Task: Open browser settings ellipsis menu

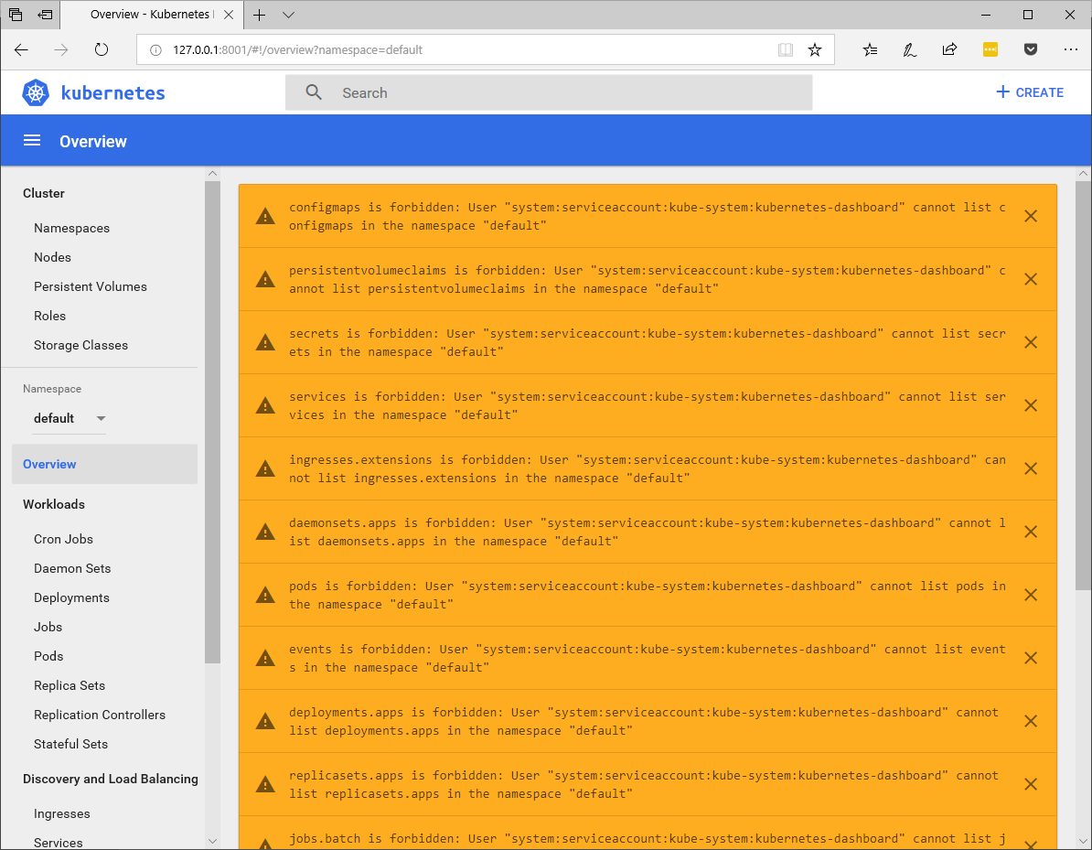Action: tap(1071, 49)
